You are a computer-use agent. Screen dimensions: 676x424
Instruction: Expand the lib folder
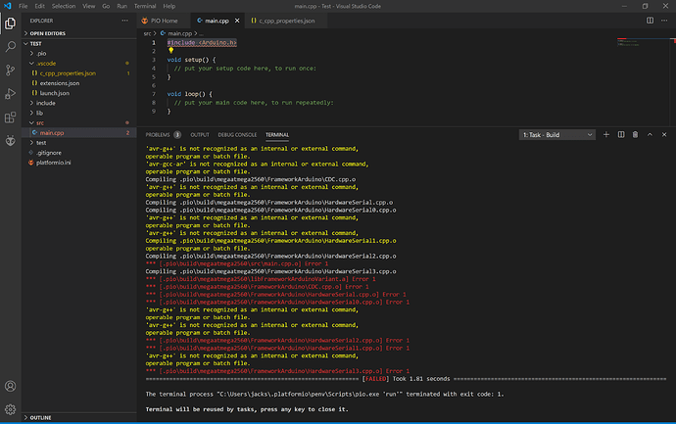pos(79,113)
